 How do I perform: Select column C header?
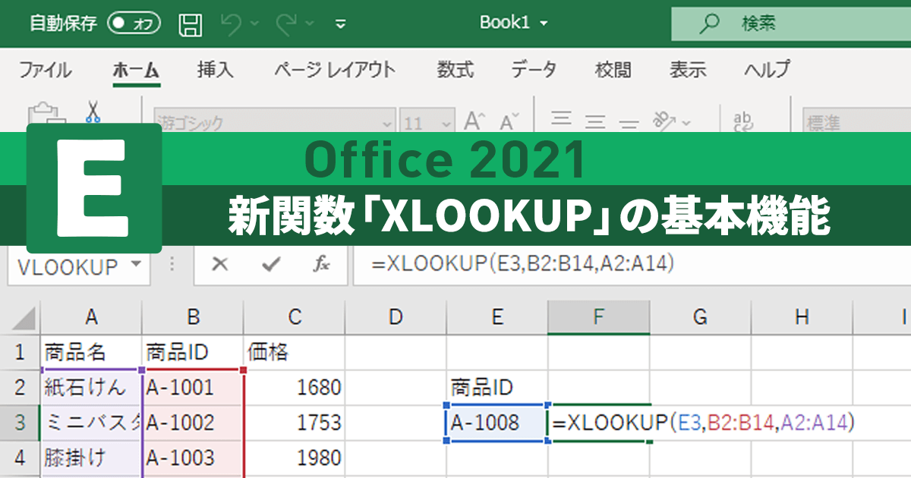295,317
